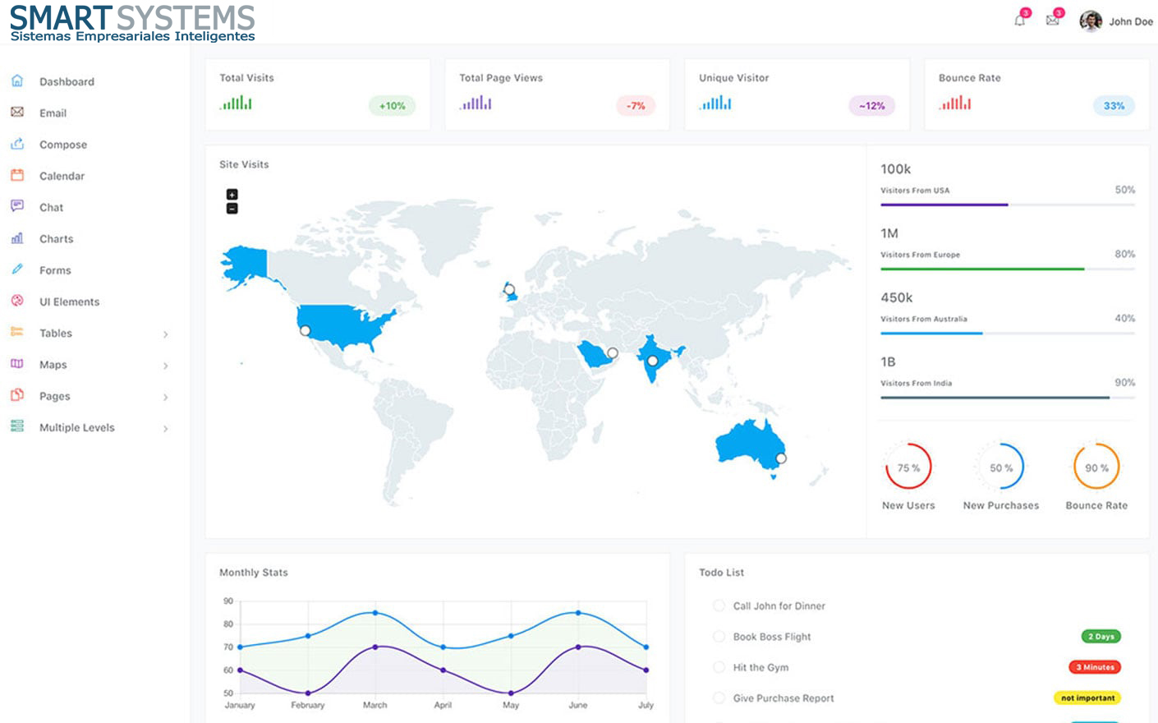Click the Visitors From India progress bar
1158x723 pixels.
coord(1008,398)
